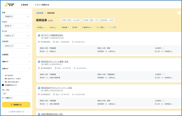Click the 企業検索 breadcrumb link
Screen dimensions: 182x116
pos(39,13)
